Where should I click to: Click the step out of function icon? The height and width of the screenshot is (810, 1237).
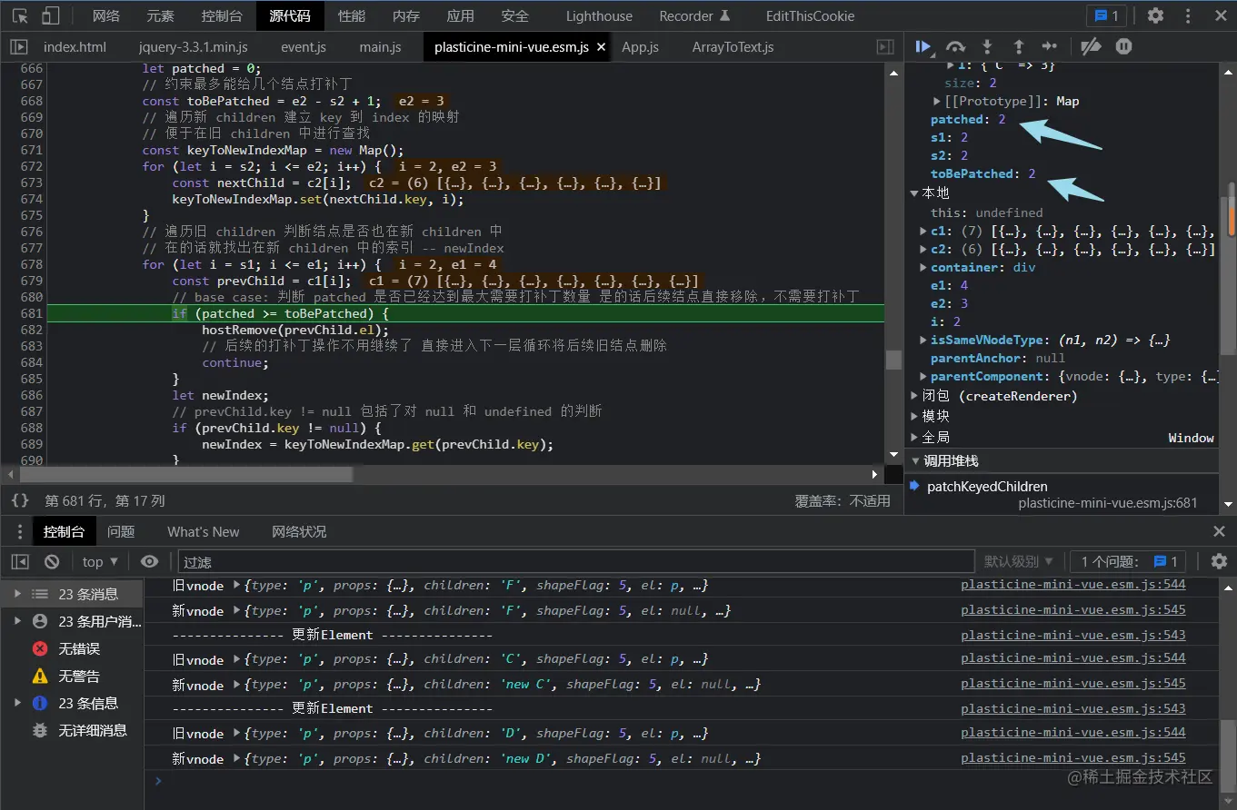tap(1018, 46)
